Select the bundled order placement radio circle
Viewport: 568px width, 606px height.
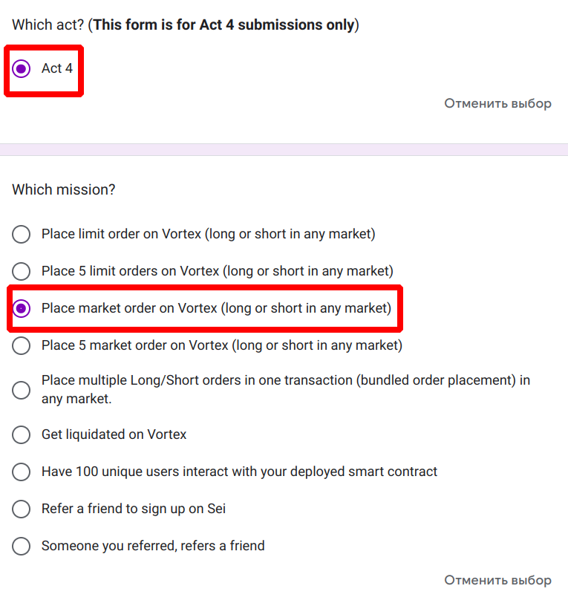(x=22, y=389)
